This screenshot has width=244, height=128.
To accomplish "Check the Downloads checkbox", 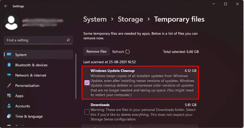I will click(x=87, y=112).
